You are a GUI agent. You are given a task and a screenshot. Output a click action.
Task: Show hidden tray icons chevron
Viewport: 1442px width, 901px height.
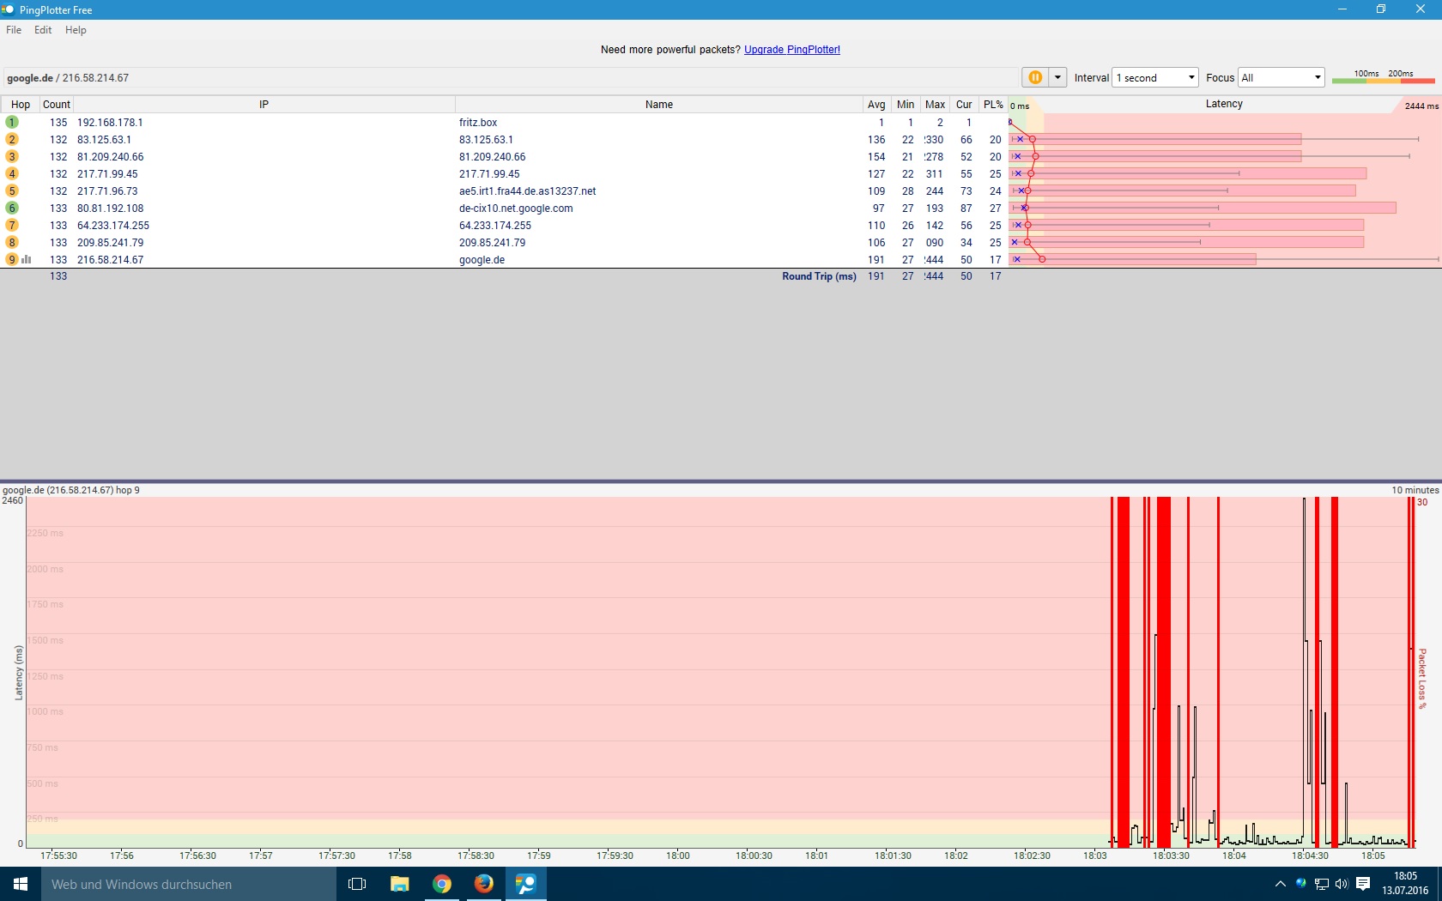(x=1280, y=884)
